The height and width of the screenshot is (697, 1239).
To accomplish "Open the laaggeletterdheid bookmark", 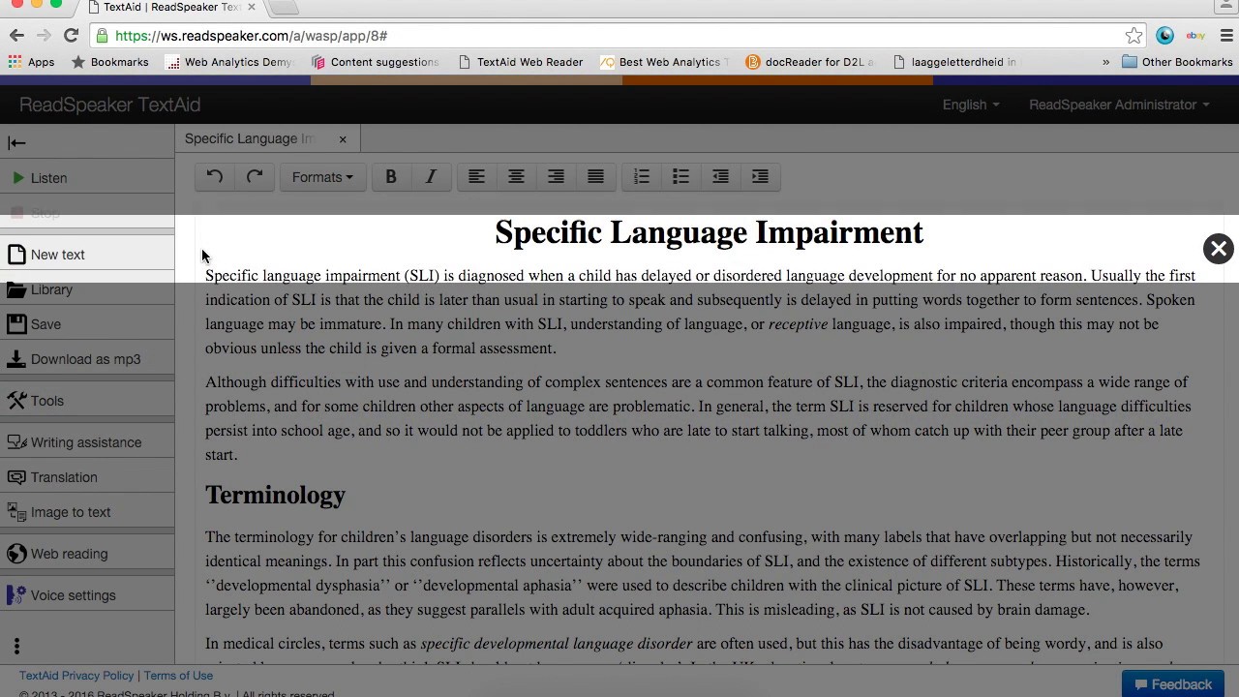I will coord(955,62).
